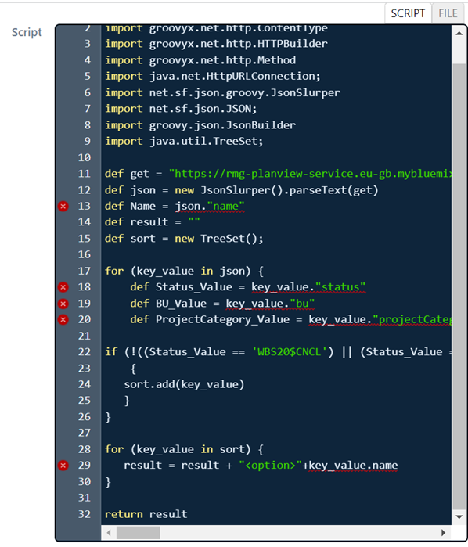Screen dimensions: 468x547
Task: Place cursor on 'import groovy.json.JsonBuilder'
Action: pos(200,125)
